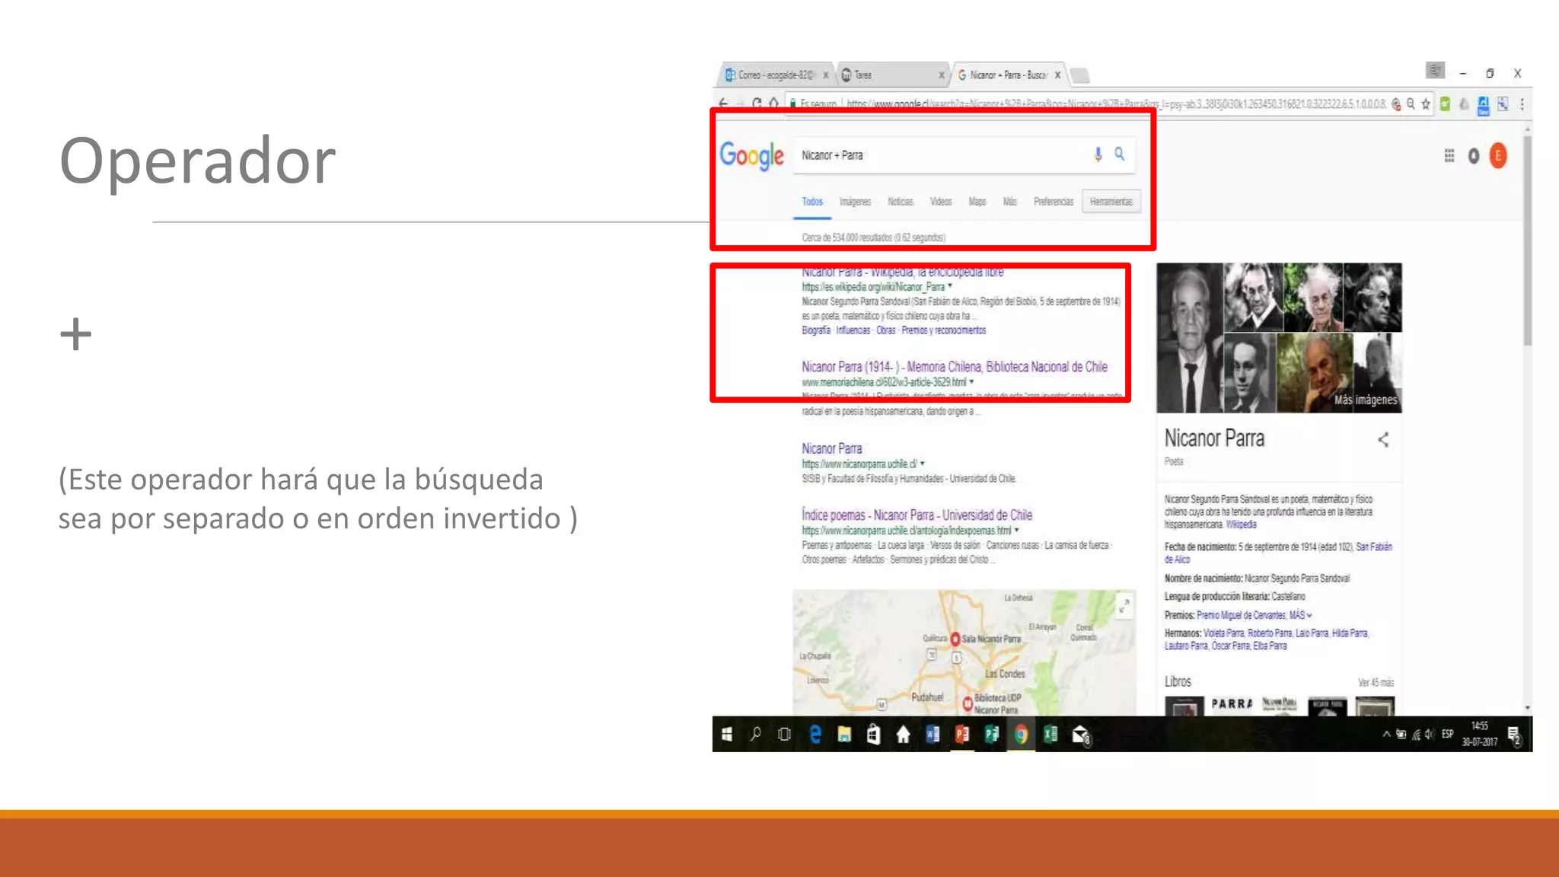Open Excel from the taskbar

point(1050,735)
